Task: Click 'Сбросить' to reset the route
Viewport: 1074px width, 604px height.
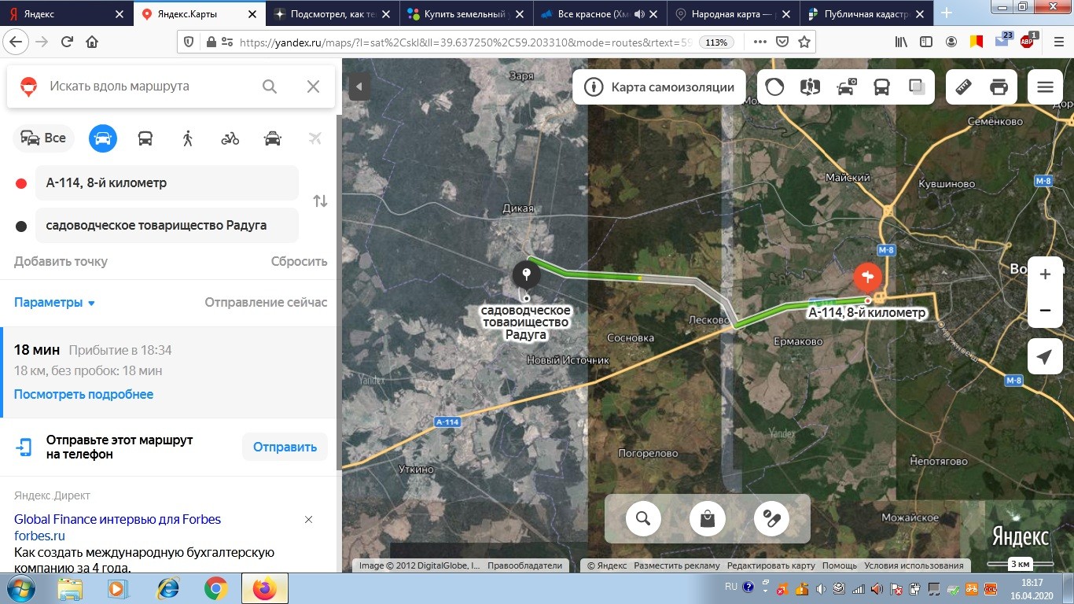Action: pos(299,262)
